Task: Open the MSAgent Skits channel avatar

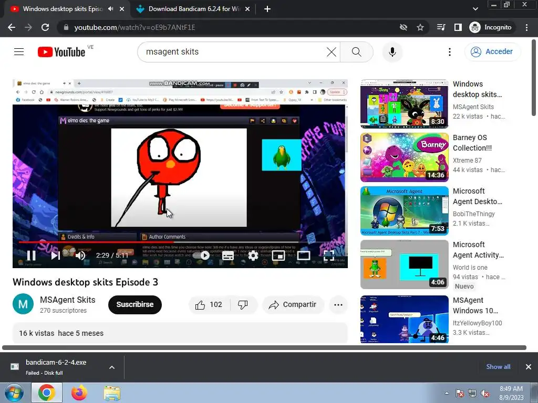Action: 23,304
